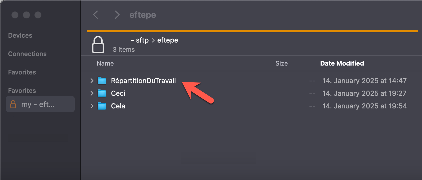Image resolution: width=422 pixels, height=180 pixels.
Task: Sort files by the Name column header
Action: pos(105,63)
